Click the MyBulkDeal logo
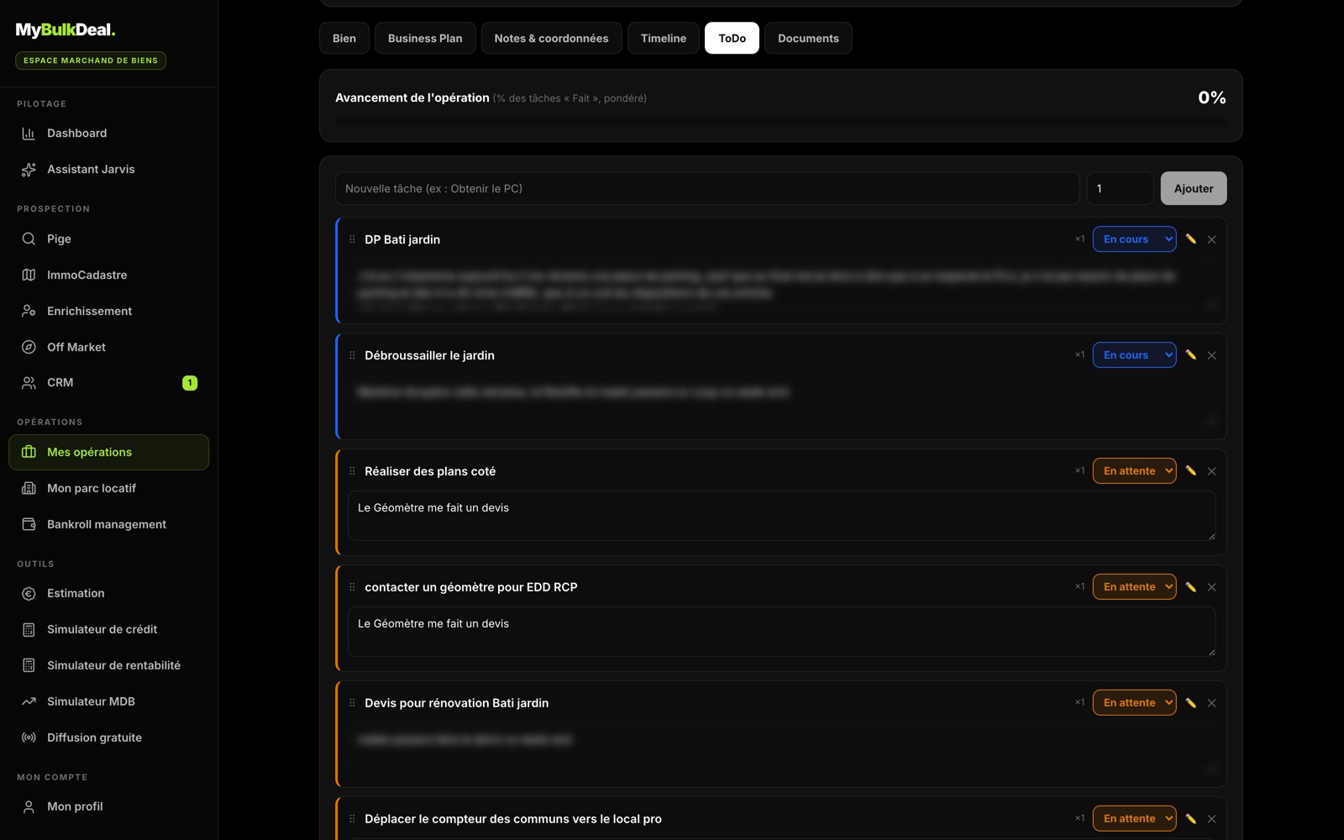 pyautogui.click(x=66, y=30)
